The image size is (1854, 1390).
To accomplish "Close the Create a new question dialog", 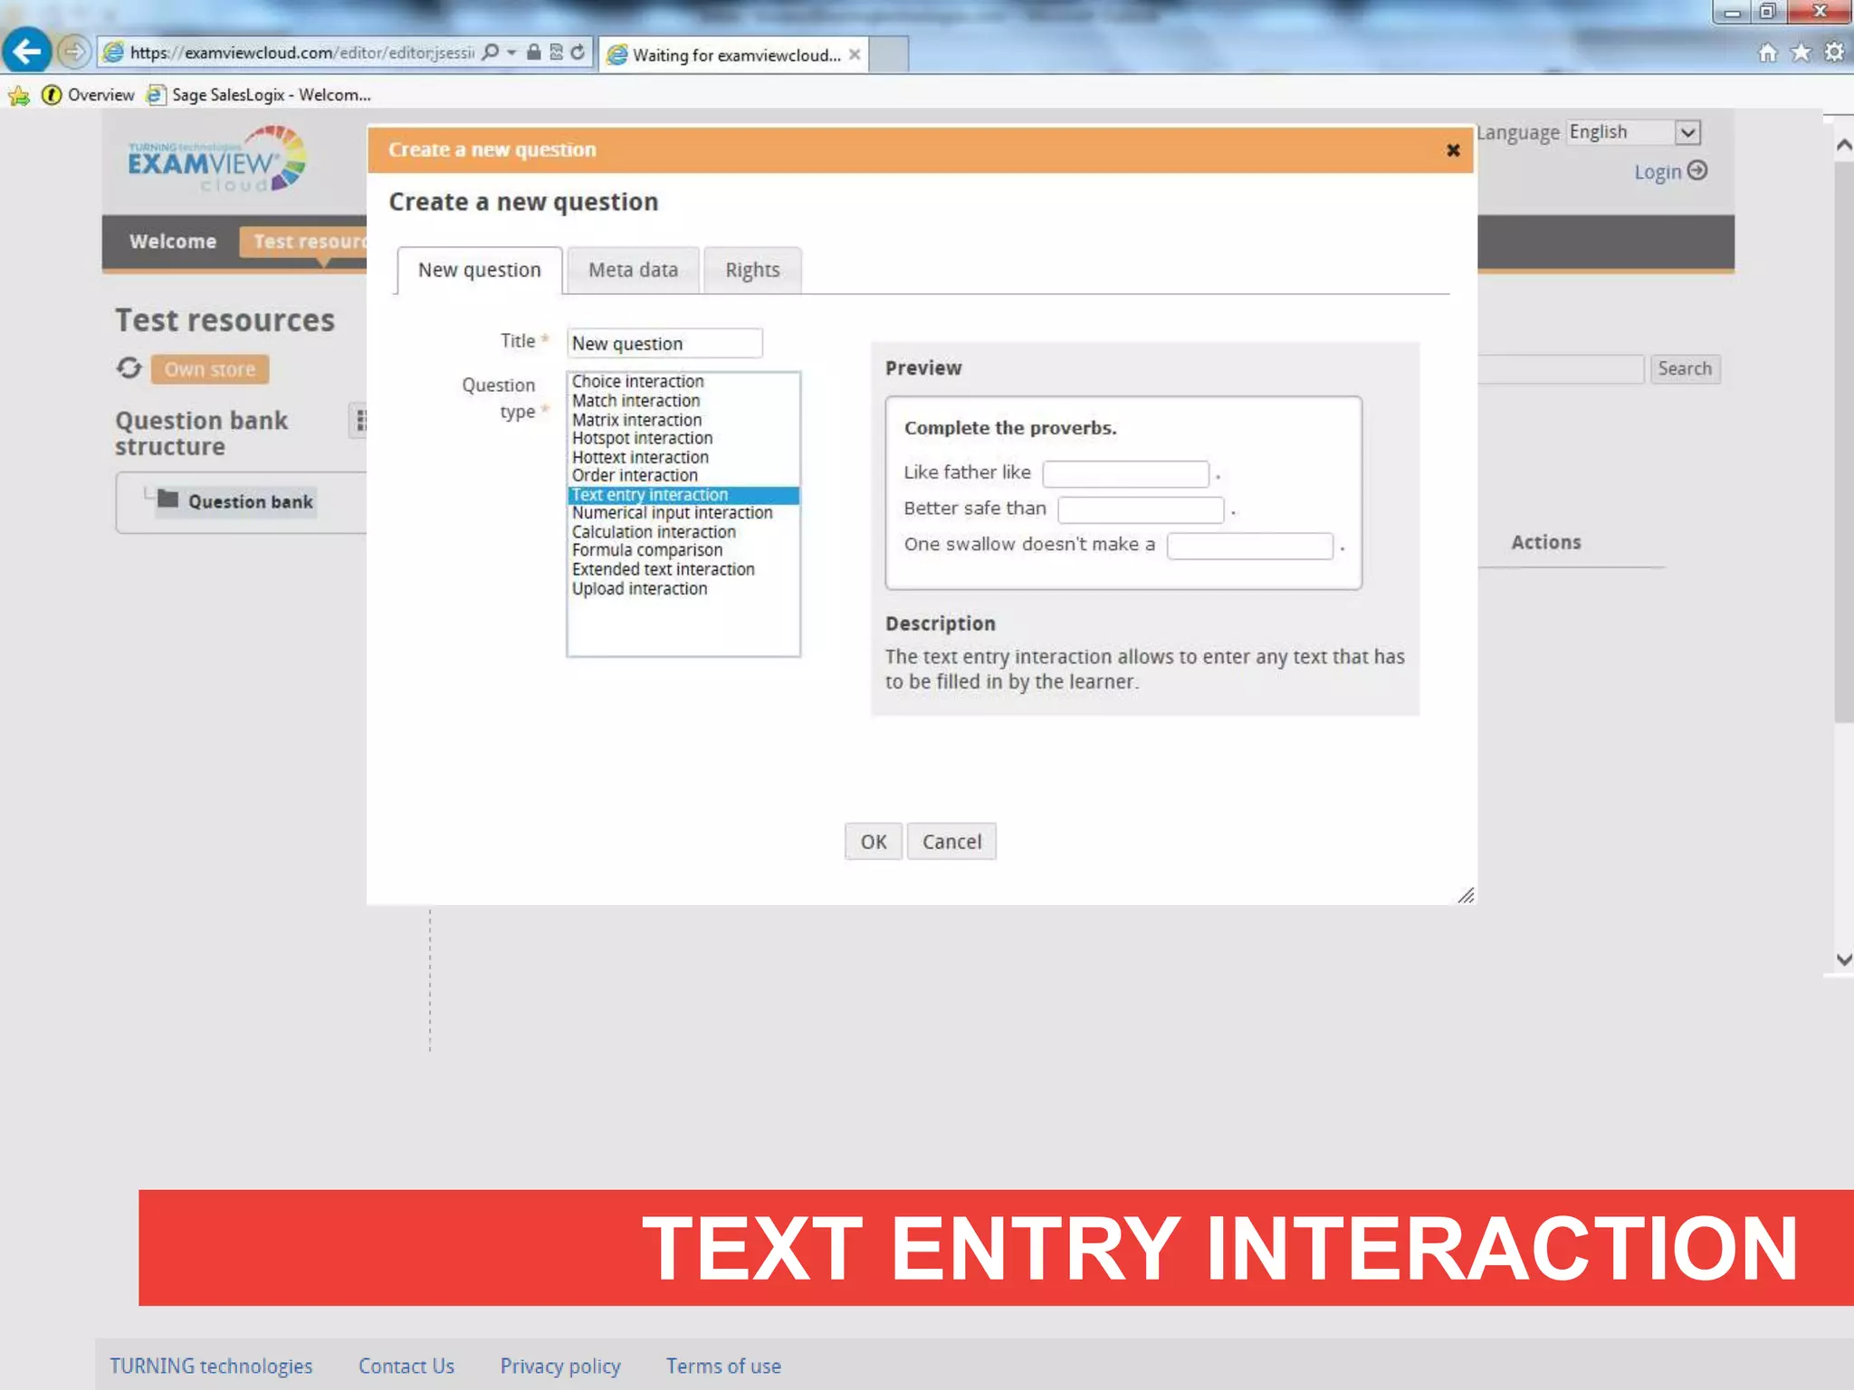I will tap(1452, 150).
